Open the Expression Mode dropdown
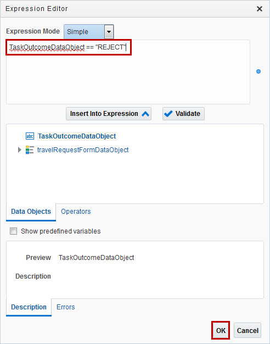 [x=109, y=31]
